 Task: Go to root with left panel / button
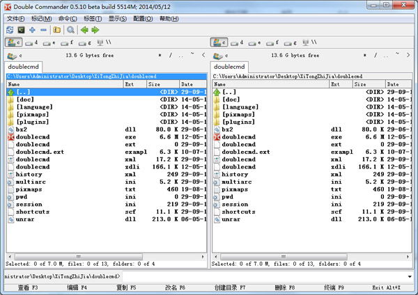point(171,56)
